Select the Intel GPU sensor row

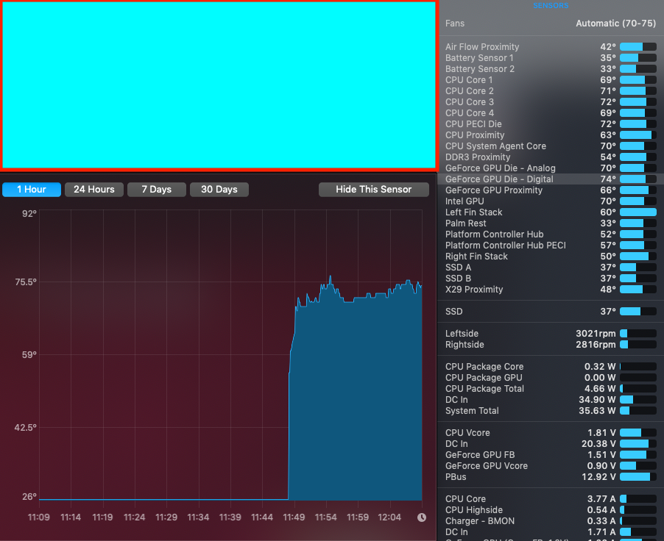[551, 201]
